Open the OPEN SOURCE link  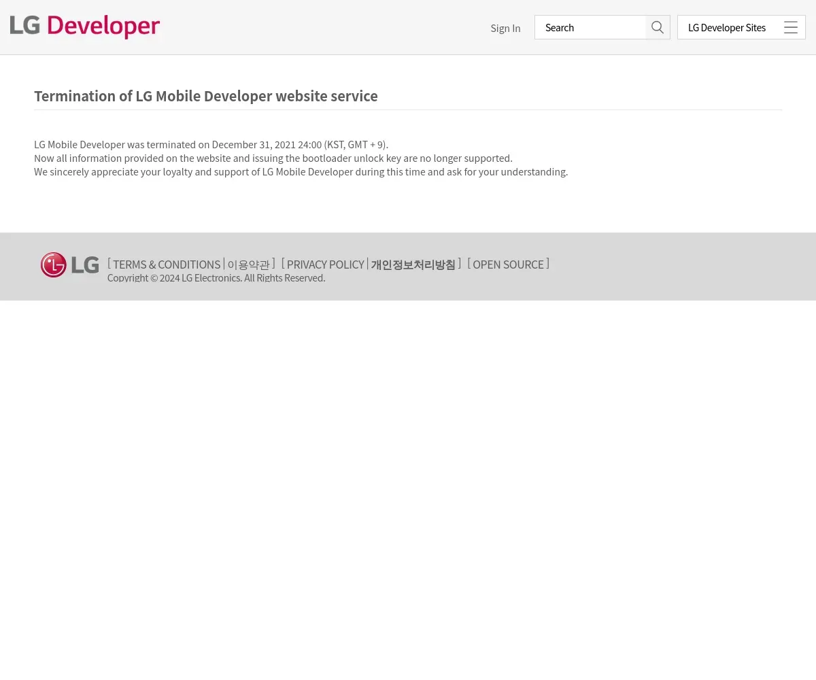point(508,265)
